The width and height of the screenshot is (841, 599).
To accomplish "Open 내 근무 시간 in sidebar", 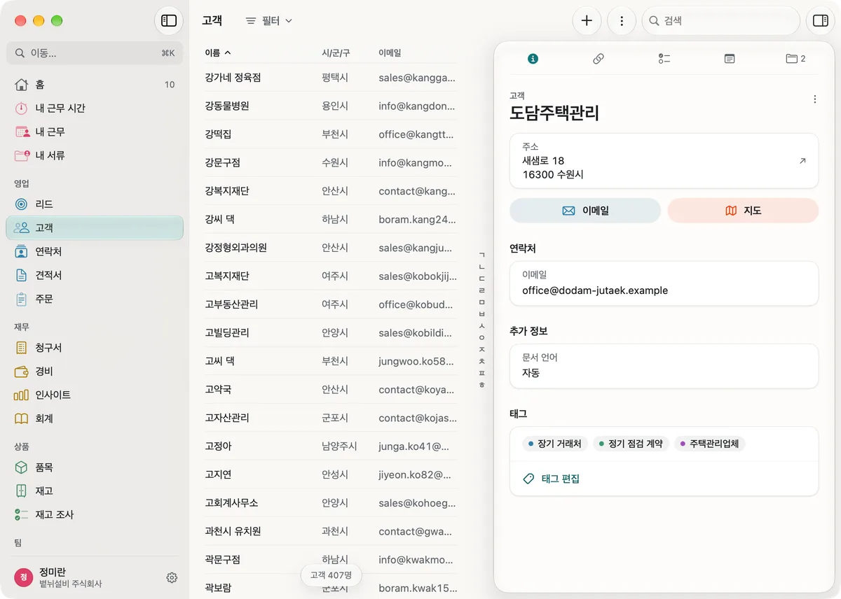I will pyautogui.click(x=95, y=108).
